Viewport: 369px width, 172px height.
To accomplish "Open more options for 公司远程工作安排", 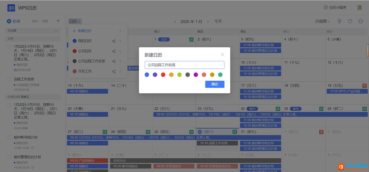I will tap(120, 61).
